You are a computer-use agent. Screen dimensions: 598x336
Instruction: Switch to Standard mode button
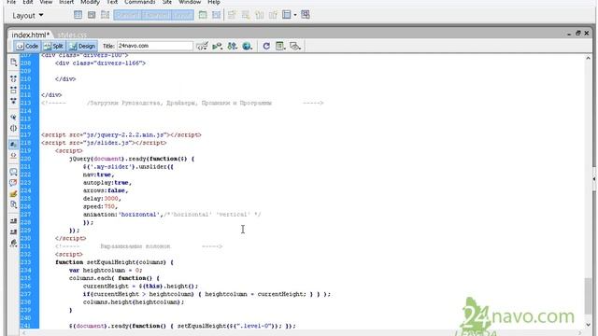tap(128, 15)
